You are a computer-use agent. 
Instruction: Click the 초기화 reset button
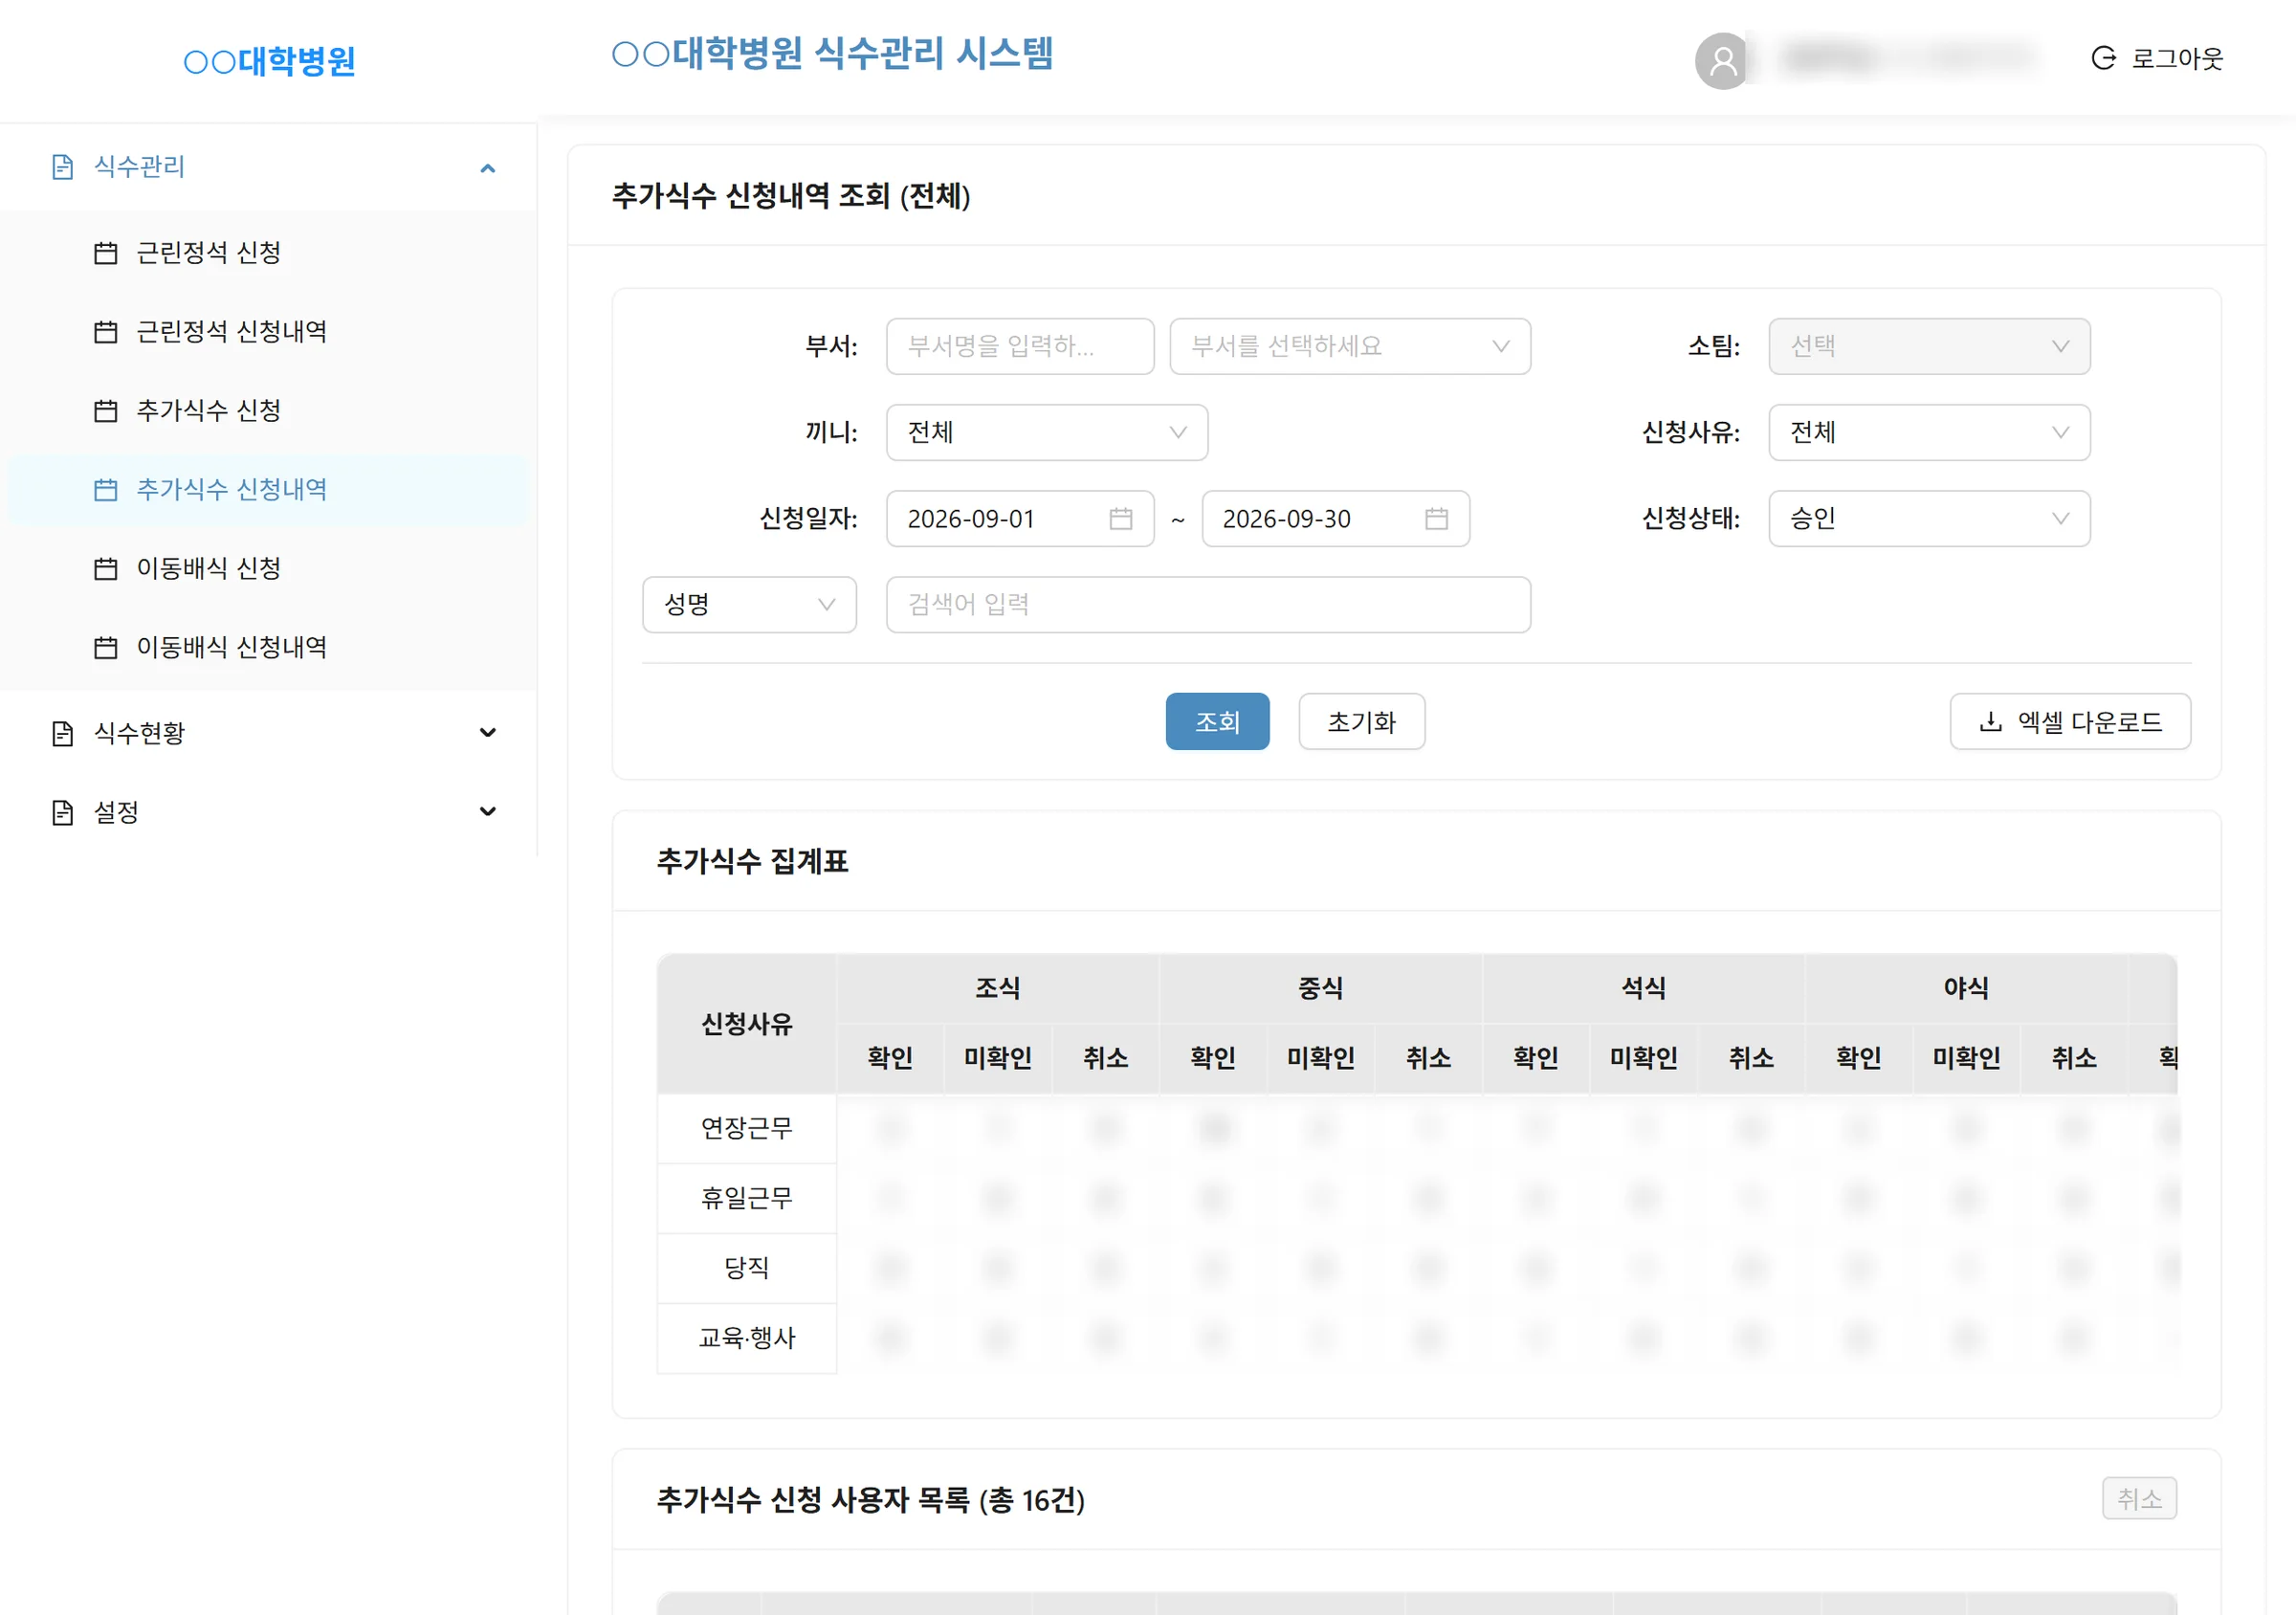pos(1361,722)
